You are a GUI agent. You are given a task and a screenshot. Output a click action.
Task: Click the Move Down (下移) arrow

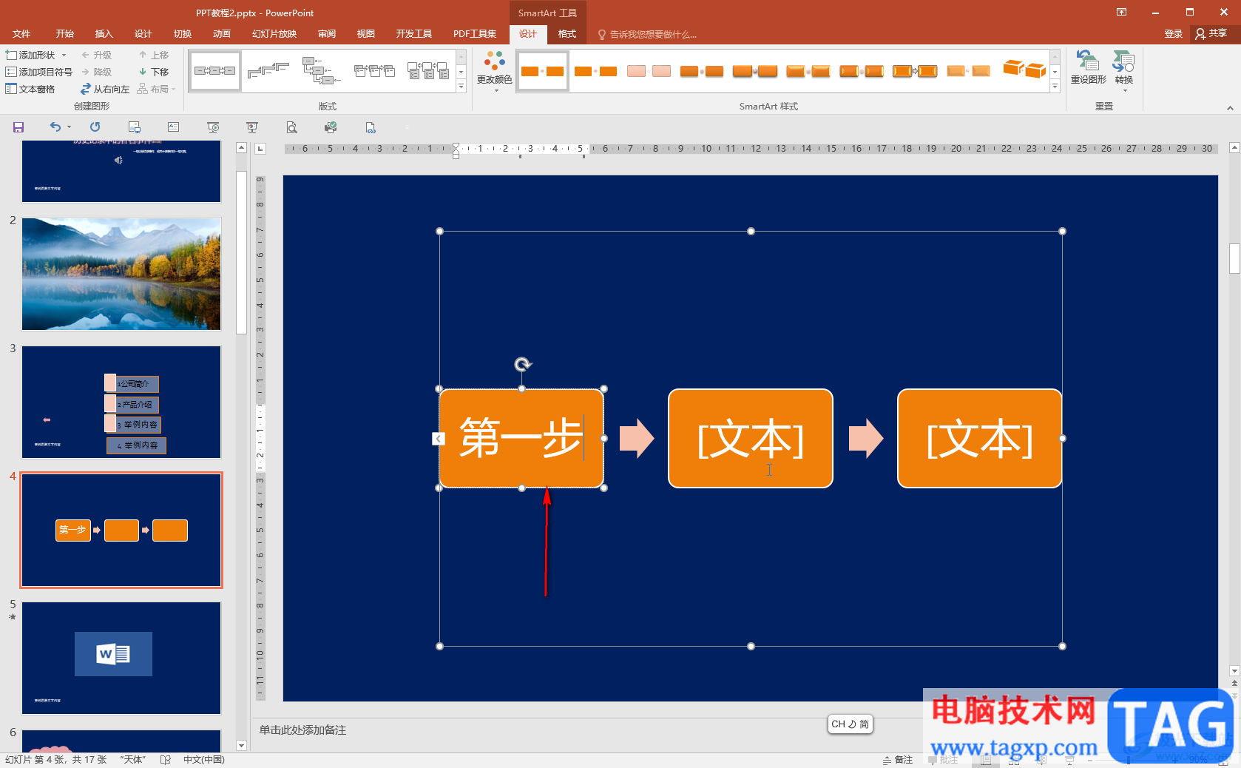click(x=154, y=72)
